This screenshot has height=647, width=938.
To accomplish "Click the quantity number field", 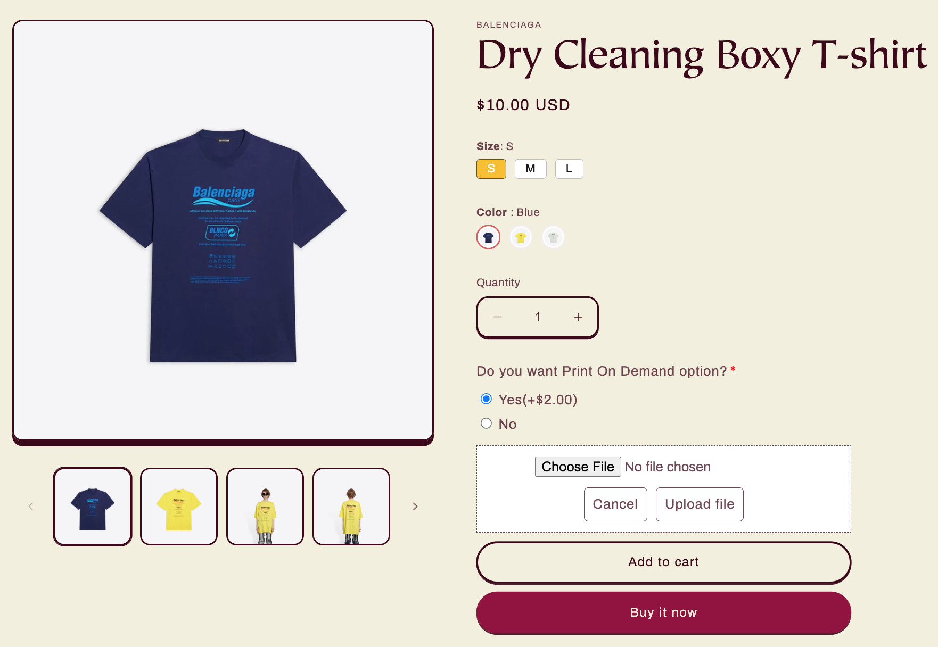I will (538, 317).
